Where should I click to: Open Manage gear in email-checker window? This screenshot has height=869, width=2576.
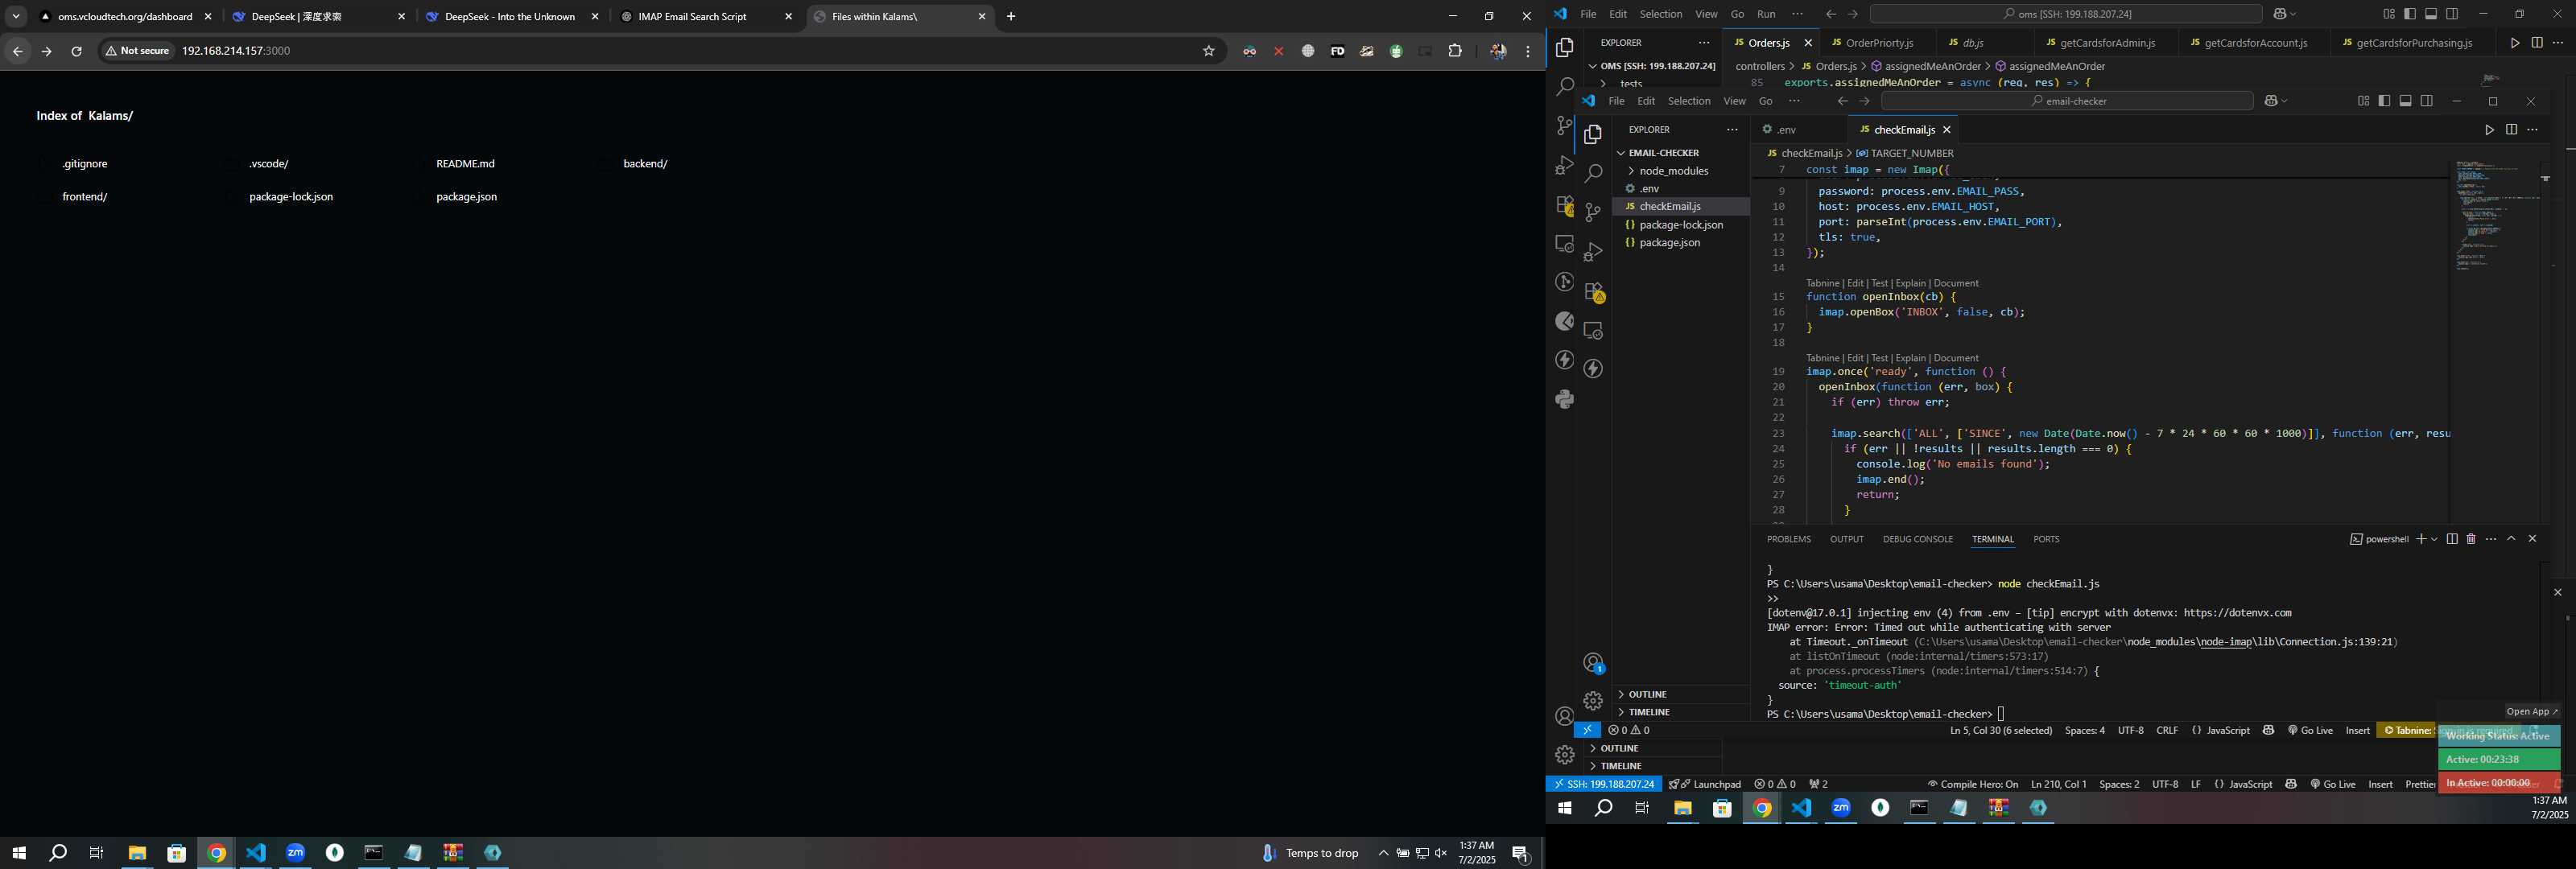[1593, 701]
